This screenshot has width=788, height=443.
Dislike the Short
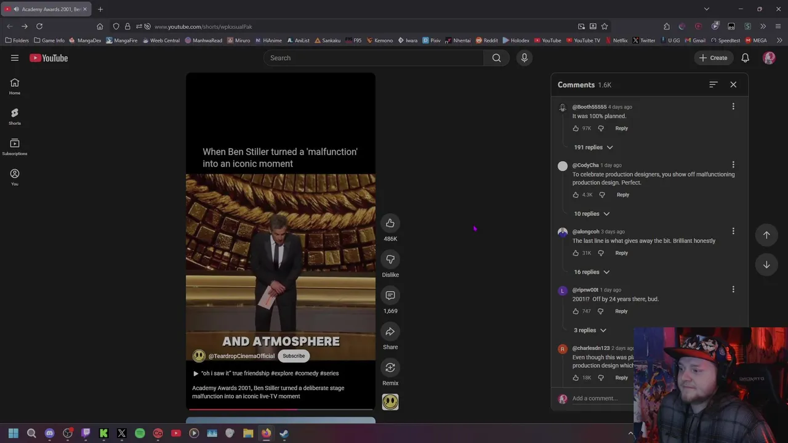(390, 260)
